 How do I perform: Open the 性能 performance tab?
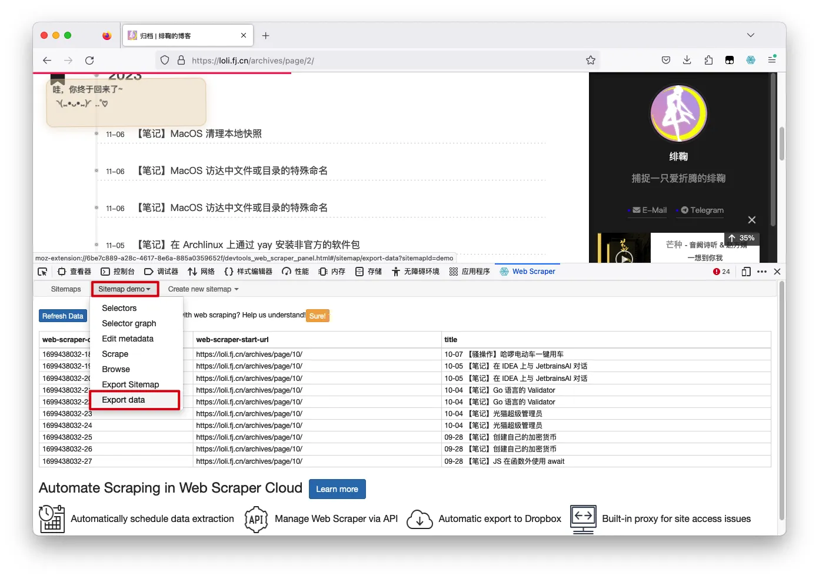[295, 272]
